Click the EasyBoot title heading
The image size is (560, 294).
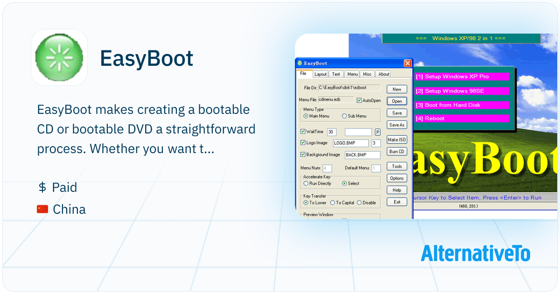pyautogui.click(x=147, y=58)
